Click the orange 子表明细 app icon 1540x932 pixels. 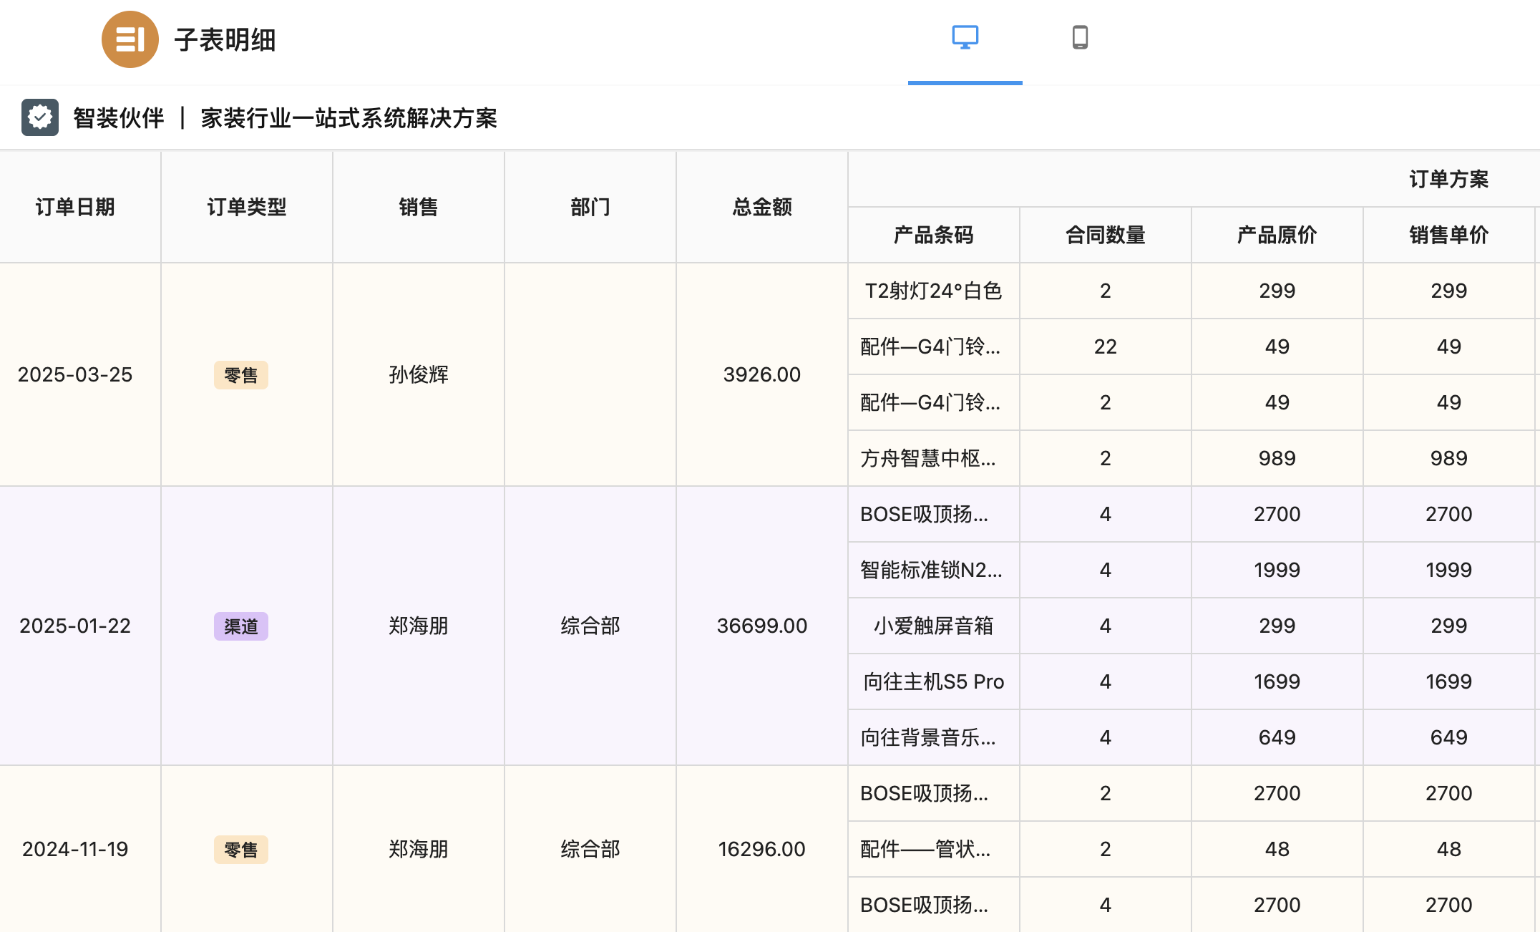coord(130,40)
